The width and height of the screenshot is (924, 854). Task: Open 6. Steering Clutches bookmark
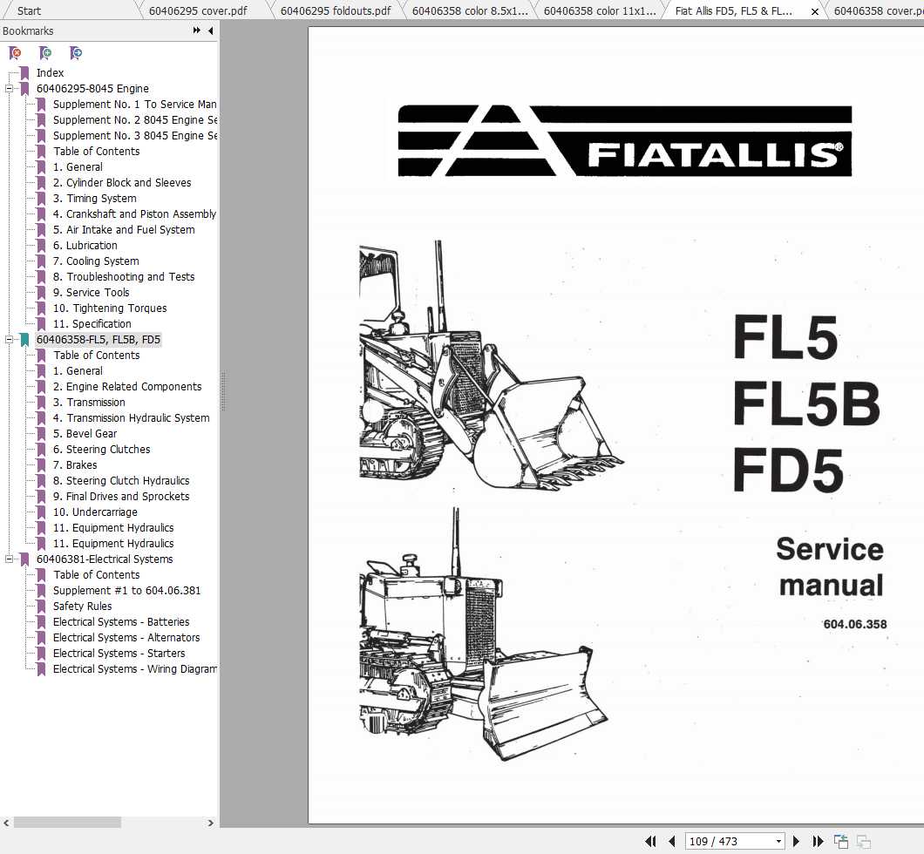point(101,450)
